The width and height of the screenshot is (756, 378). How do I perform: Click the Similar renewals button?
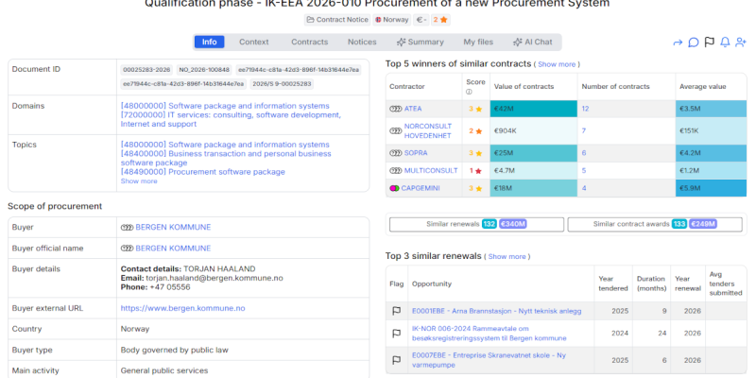[x=476, y=224]
